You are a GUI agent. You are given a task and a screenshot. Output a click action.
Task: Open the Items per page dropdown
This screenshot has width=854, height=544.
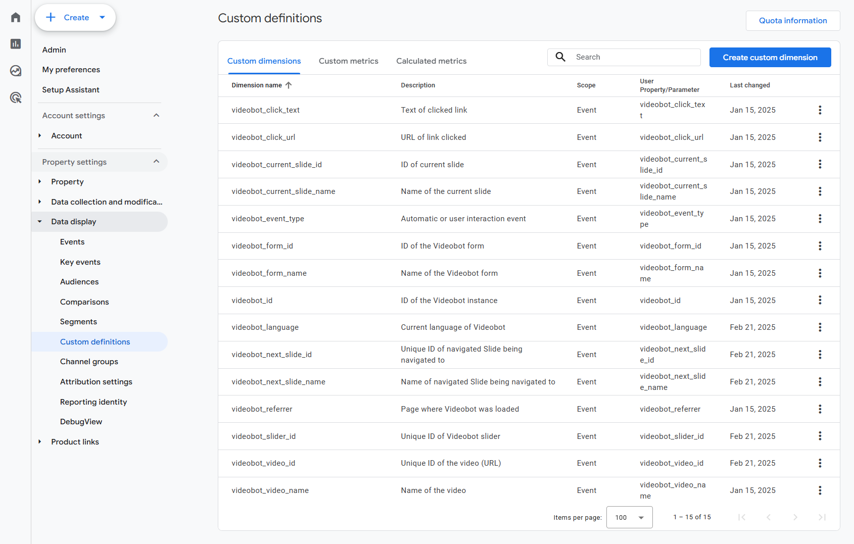(629, 517)
